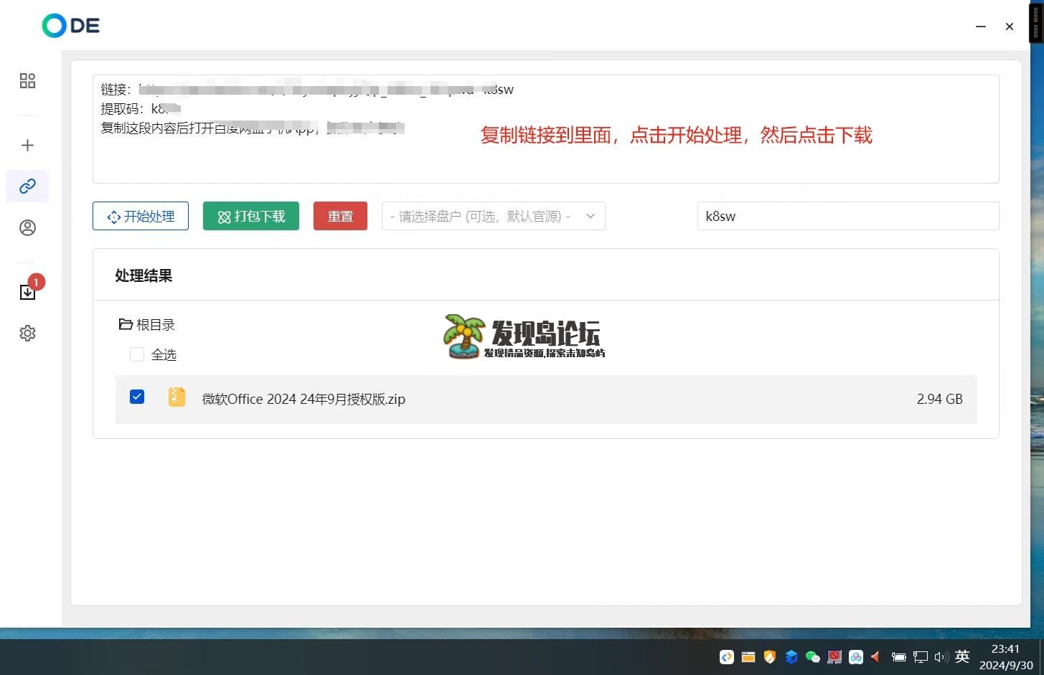This screenshot has width=1044, height=675.
Task: Select the link parsing icon in sidebar
Action: coord(27,187)
